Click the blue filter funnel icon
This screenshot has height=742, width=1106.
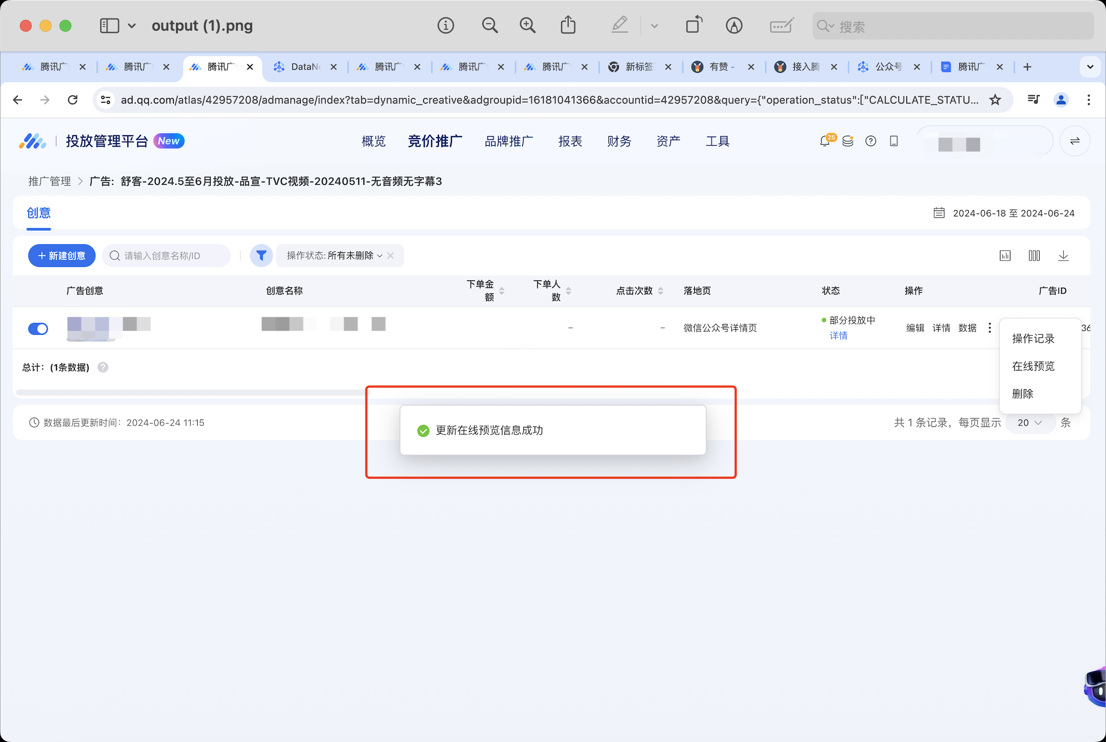[261, 256]
